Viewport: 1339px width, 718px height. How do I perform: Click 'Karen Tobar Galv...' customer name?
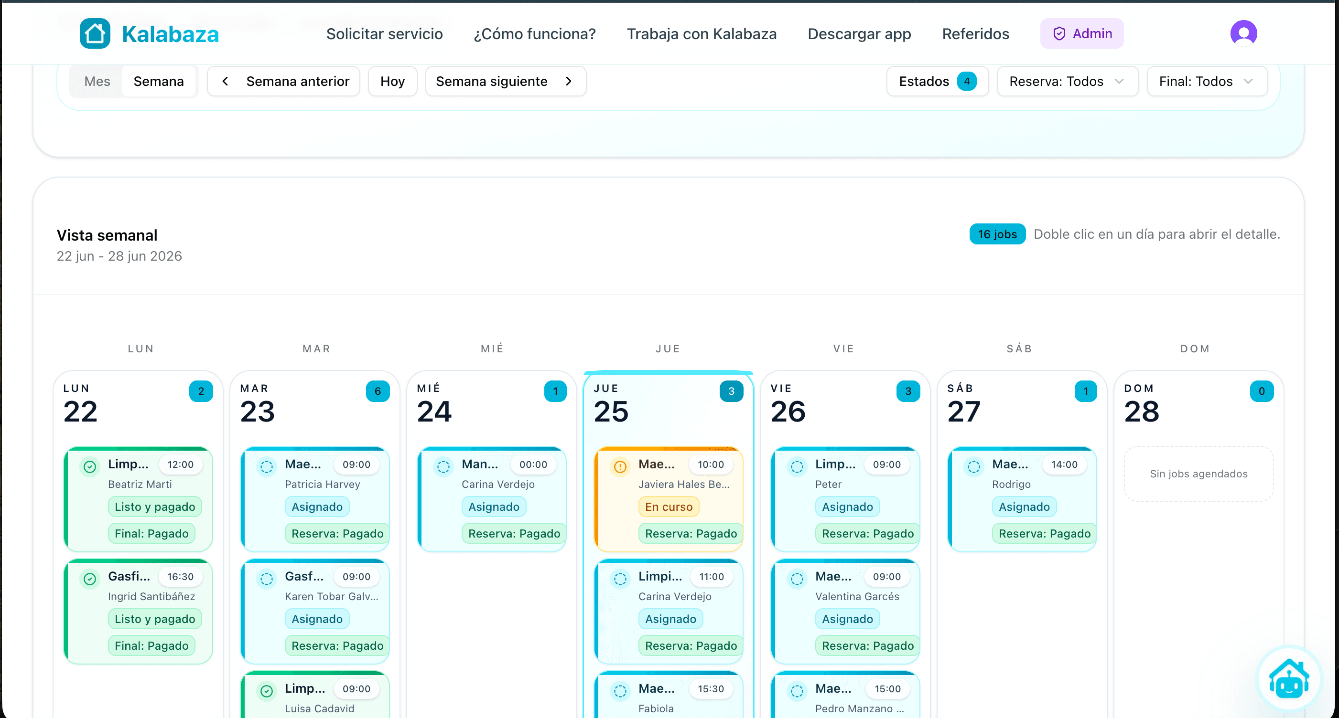(x=332, y=597)
